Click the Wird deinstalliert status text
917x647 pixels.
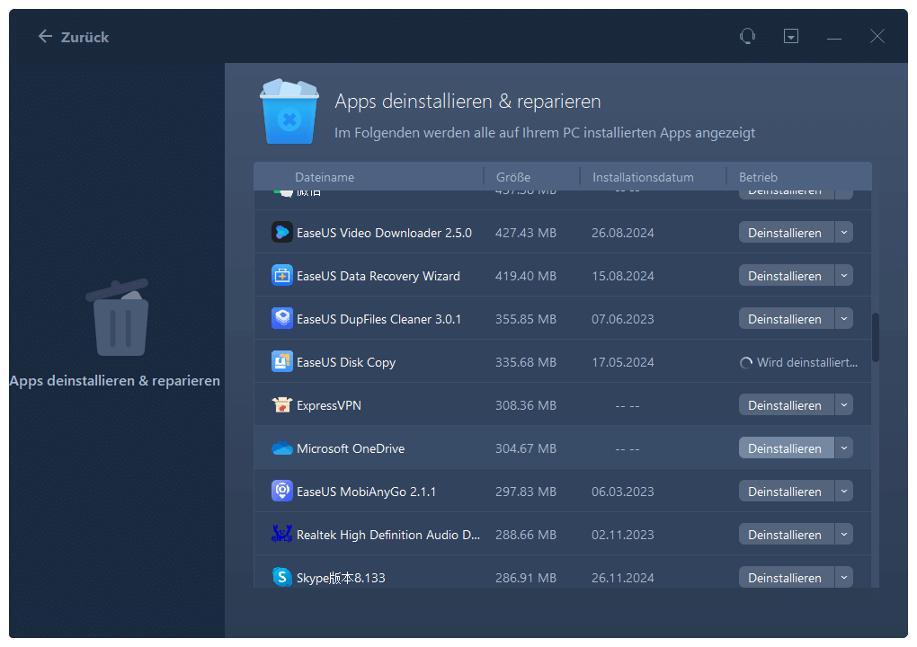(807, 362)
